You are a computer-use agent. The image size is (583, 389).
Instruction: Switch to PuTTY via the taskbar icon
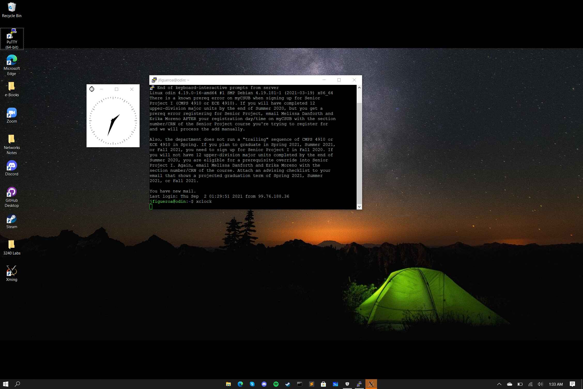click(359, 384)
